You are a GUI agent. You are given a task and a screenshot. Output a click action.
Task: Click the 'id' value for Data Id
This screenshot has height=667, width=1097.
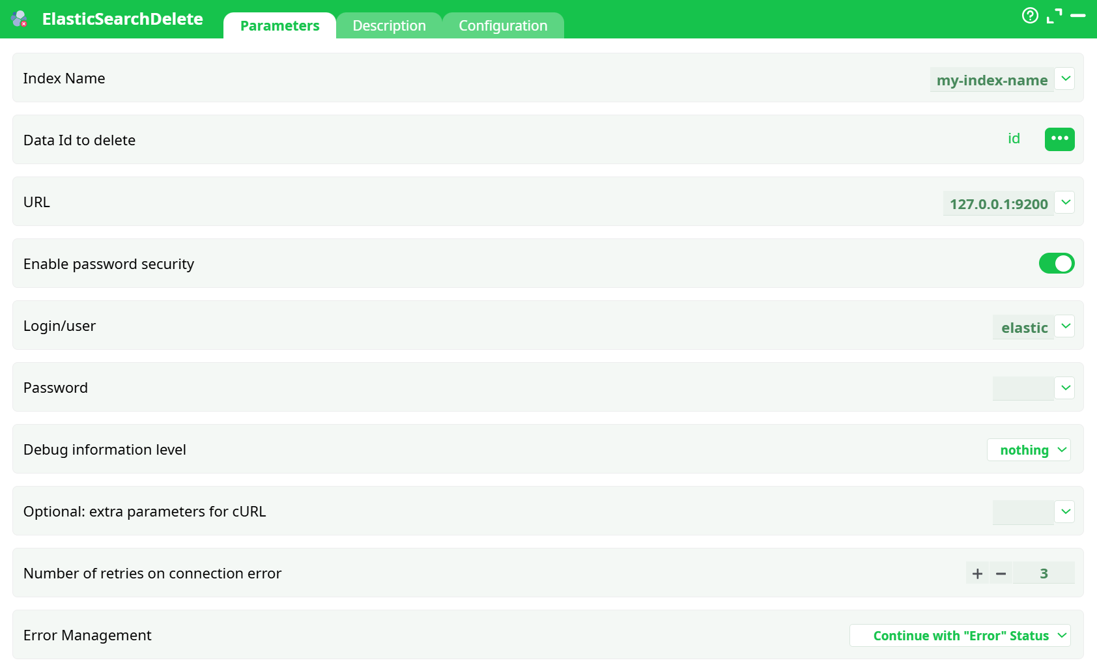(x=1014, y=139)
